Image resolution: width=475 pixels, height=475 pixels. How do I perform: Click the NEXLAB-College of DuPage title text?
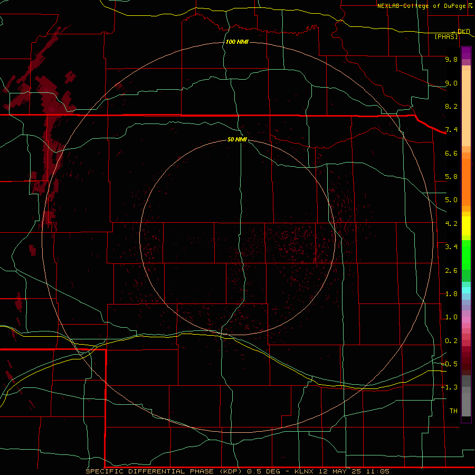(x=421, y=6)
